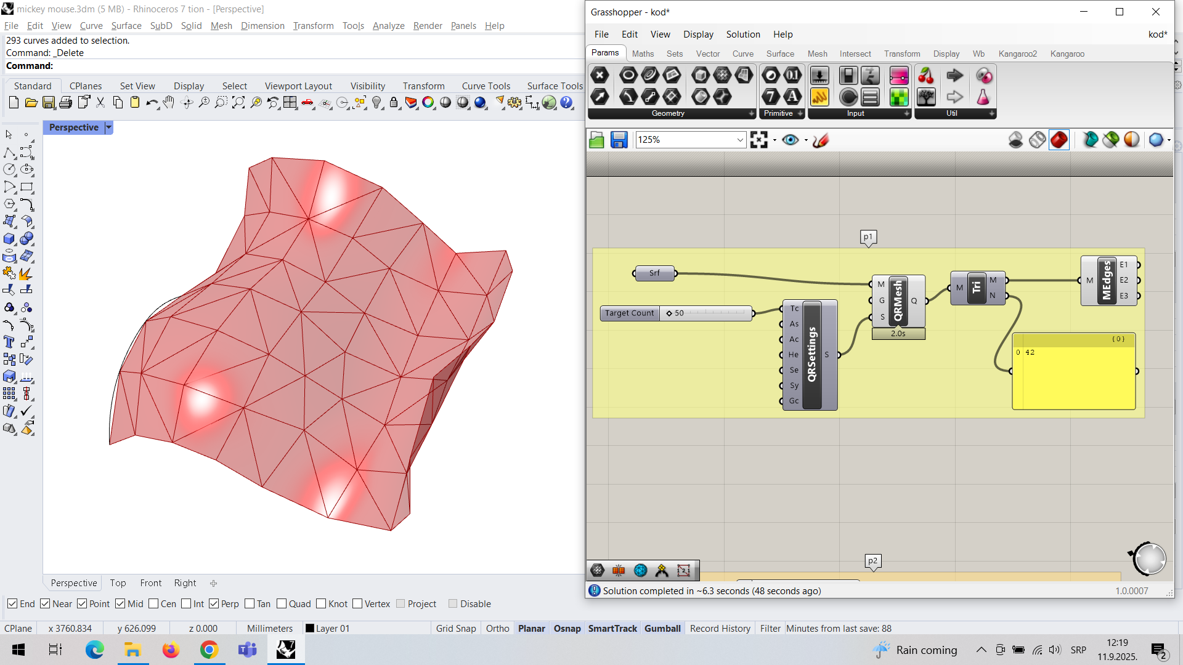This screenshot has width=1183, height=665.
Task: Enable the Cen osnap checkbox
Action: pyautogui.click(x=153, y=603)
